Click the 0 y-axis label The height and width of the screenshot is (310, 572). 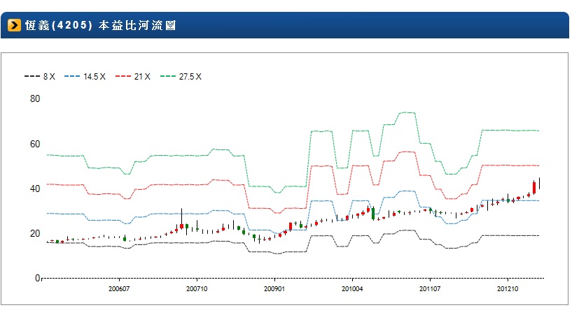37,279
